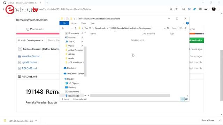Open the SDR Hands-on folder

coord(76,62)
